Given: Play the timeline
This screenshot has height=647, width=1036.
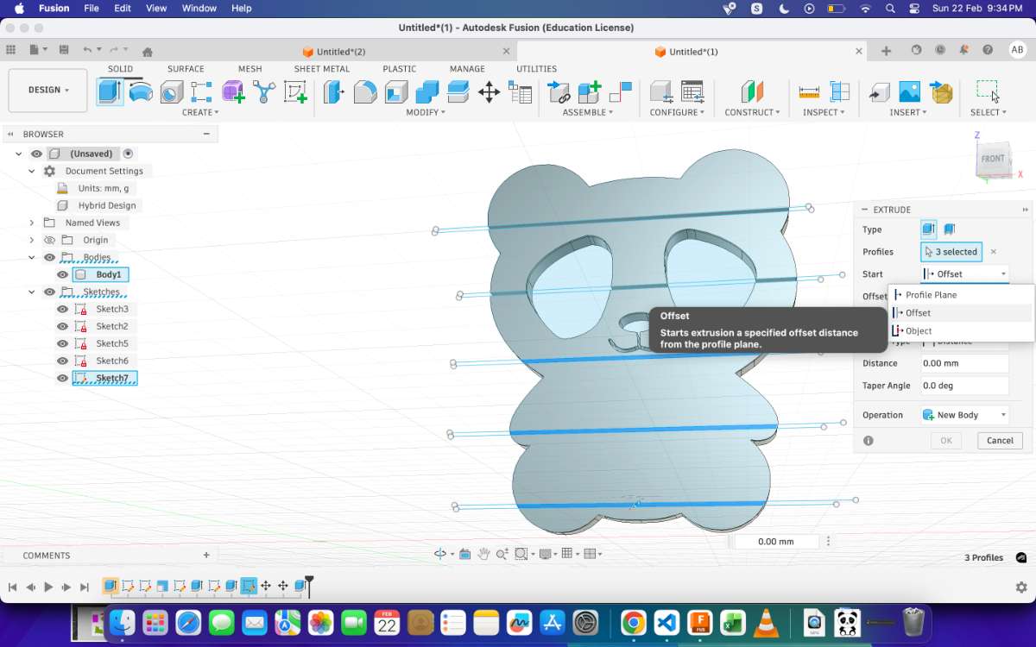Looking at the screenshot, I should pyautogui.click(x=48, y=587).
